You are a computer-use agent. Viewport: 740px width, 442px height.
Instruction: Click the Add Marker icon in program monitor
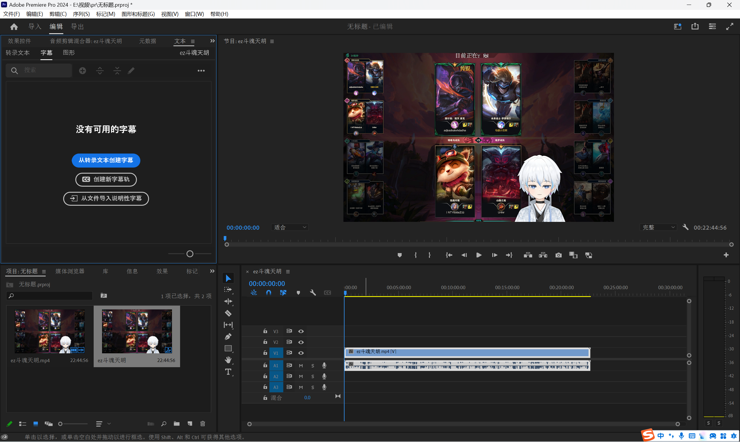coord(399,255)
